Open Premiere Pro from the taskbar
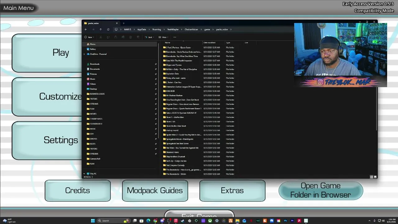 tap(292, 221)
